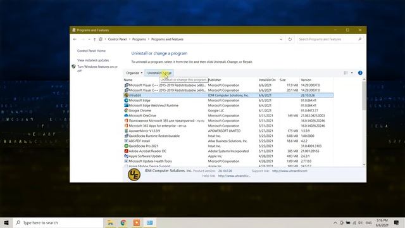Image resolution: width=405 pixels, height=228 pixels.
Task: Open the View installed updates link
Action: click(x=93, y=60)
